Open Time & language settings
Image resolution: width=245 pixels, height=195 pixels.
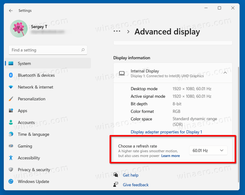(x=33, y=134)
